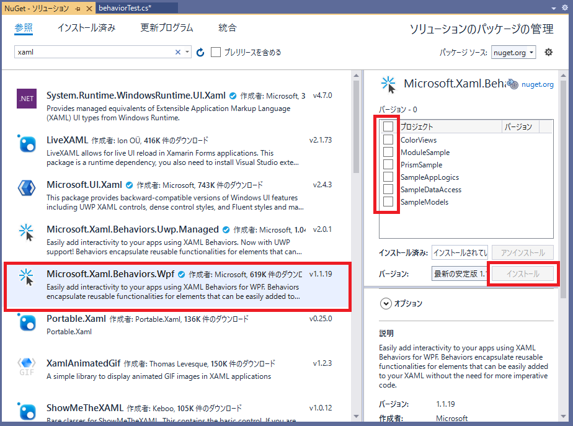This screenshot has width=573, height=426.
Task: Toggle the include prerelease checkbox
Action: click(x=216, y=52)
